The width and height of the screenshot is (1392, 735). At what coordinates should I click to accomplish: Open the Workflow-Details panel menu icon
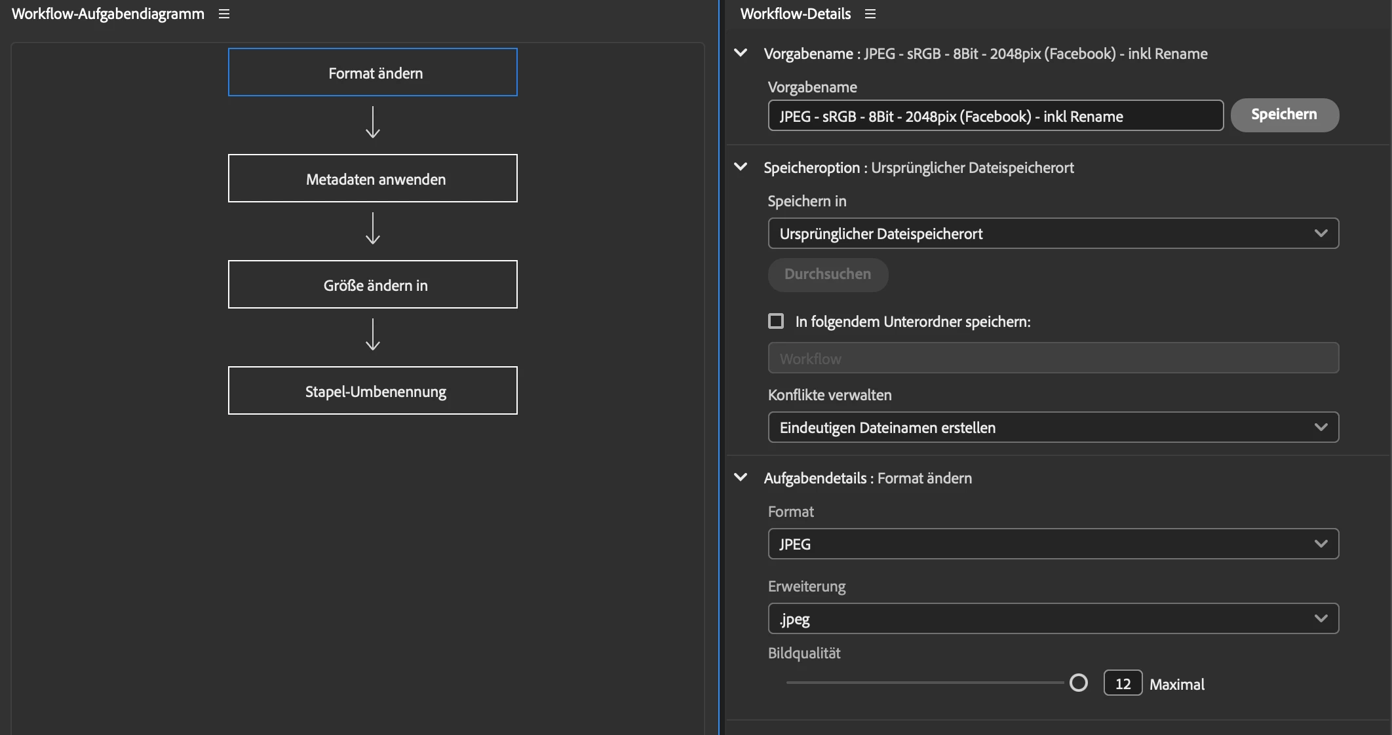tap(870, 14)
